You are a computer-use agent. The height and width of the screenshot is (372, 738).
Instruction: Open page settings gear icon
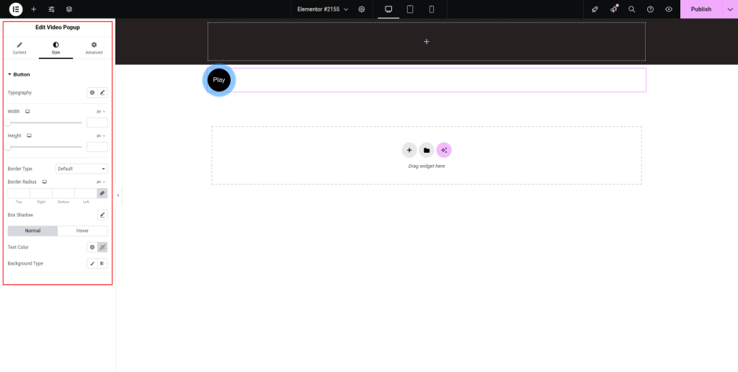[x=362, y=9]
